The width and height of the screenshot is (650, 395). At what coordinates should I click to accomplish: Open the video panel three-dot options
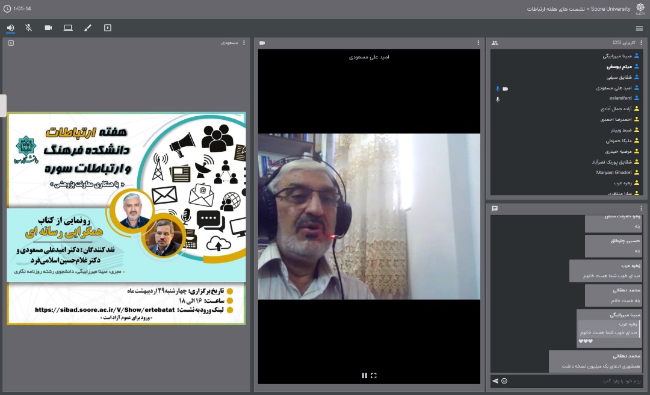click(478, 43)
